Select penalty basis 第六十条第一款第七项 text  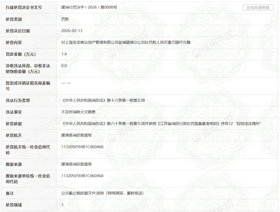coord(161,123)
